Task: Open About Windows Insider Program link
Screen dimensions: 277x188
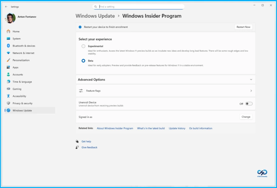Action: [x=115, y=128]
